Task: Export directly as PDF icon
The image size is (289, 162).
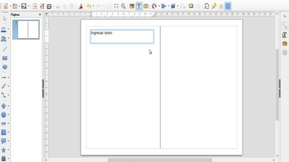Action: (x=42, y=6)
